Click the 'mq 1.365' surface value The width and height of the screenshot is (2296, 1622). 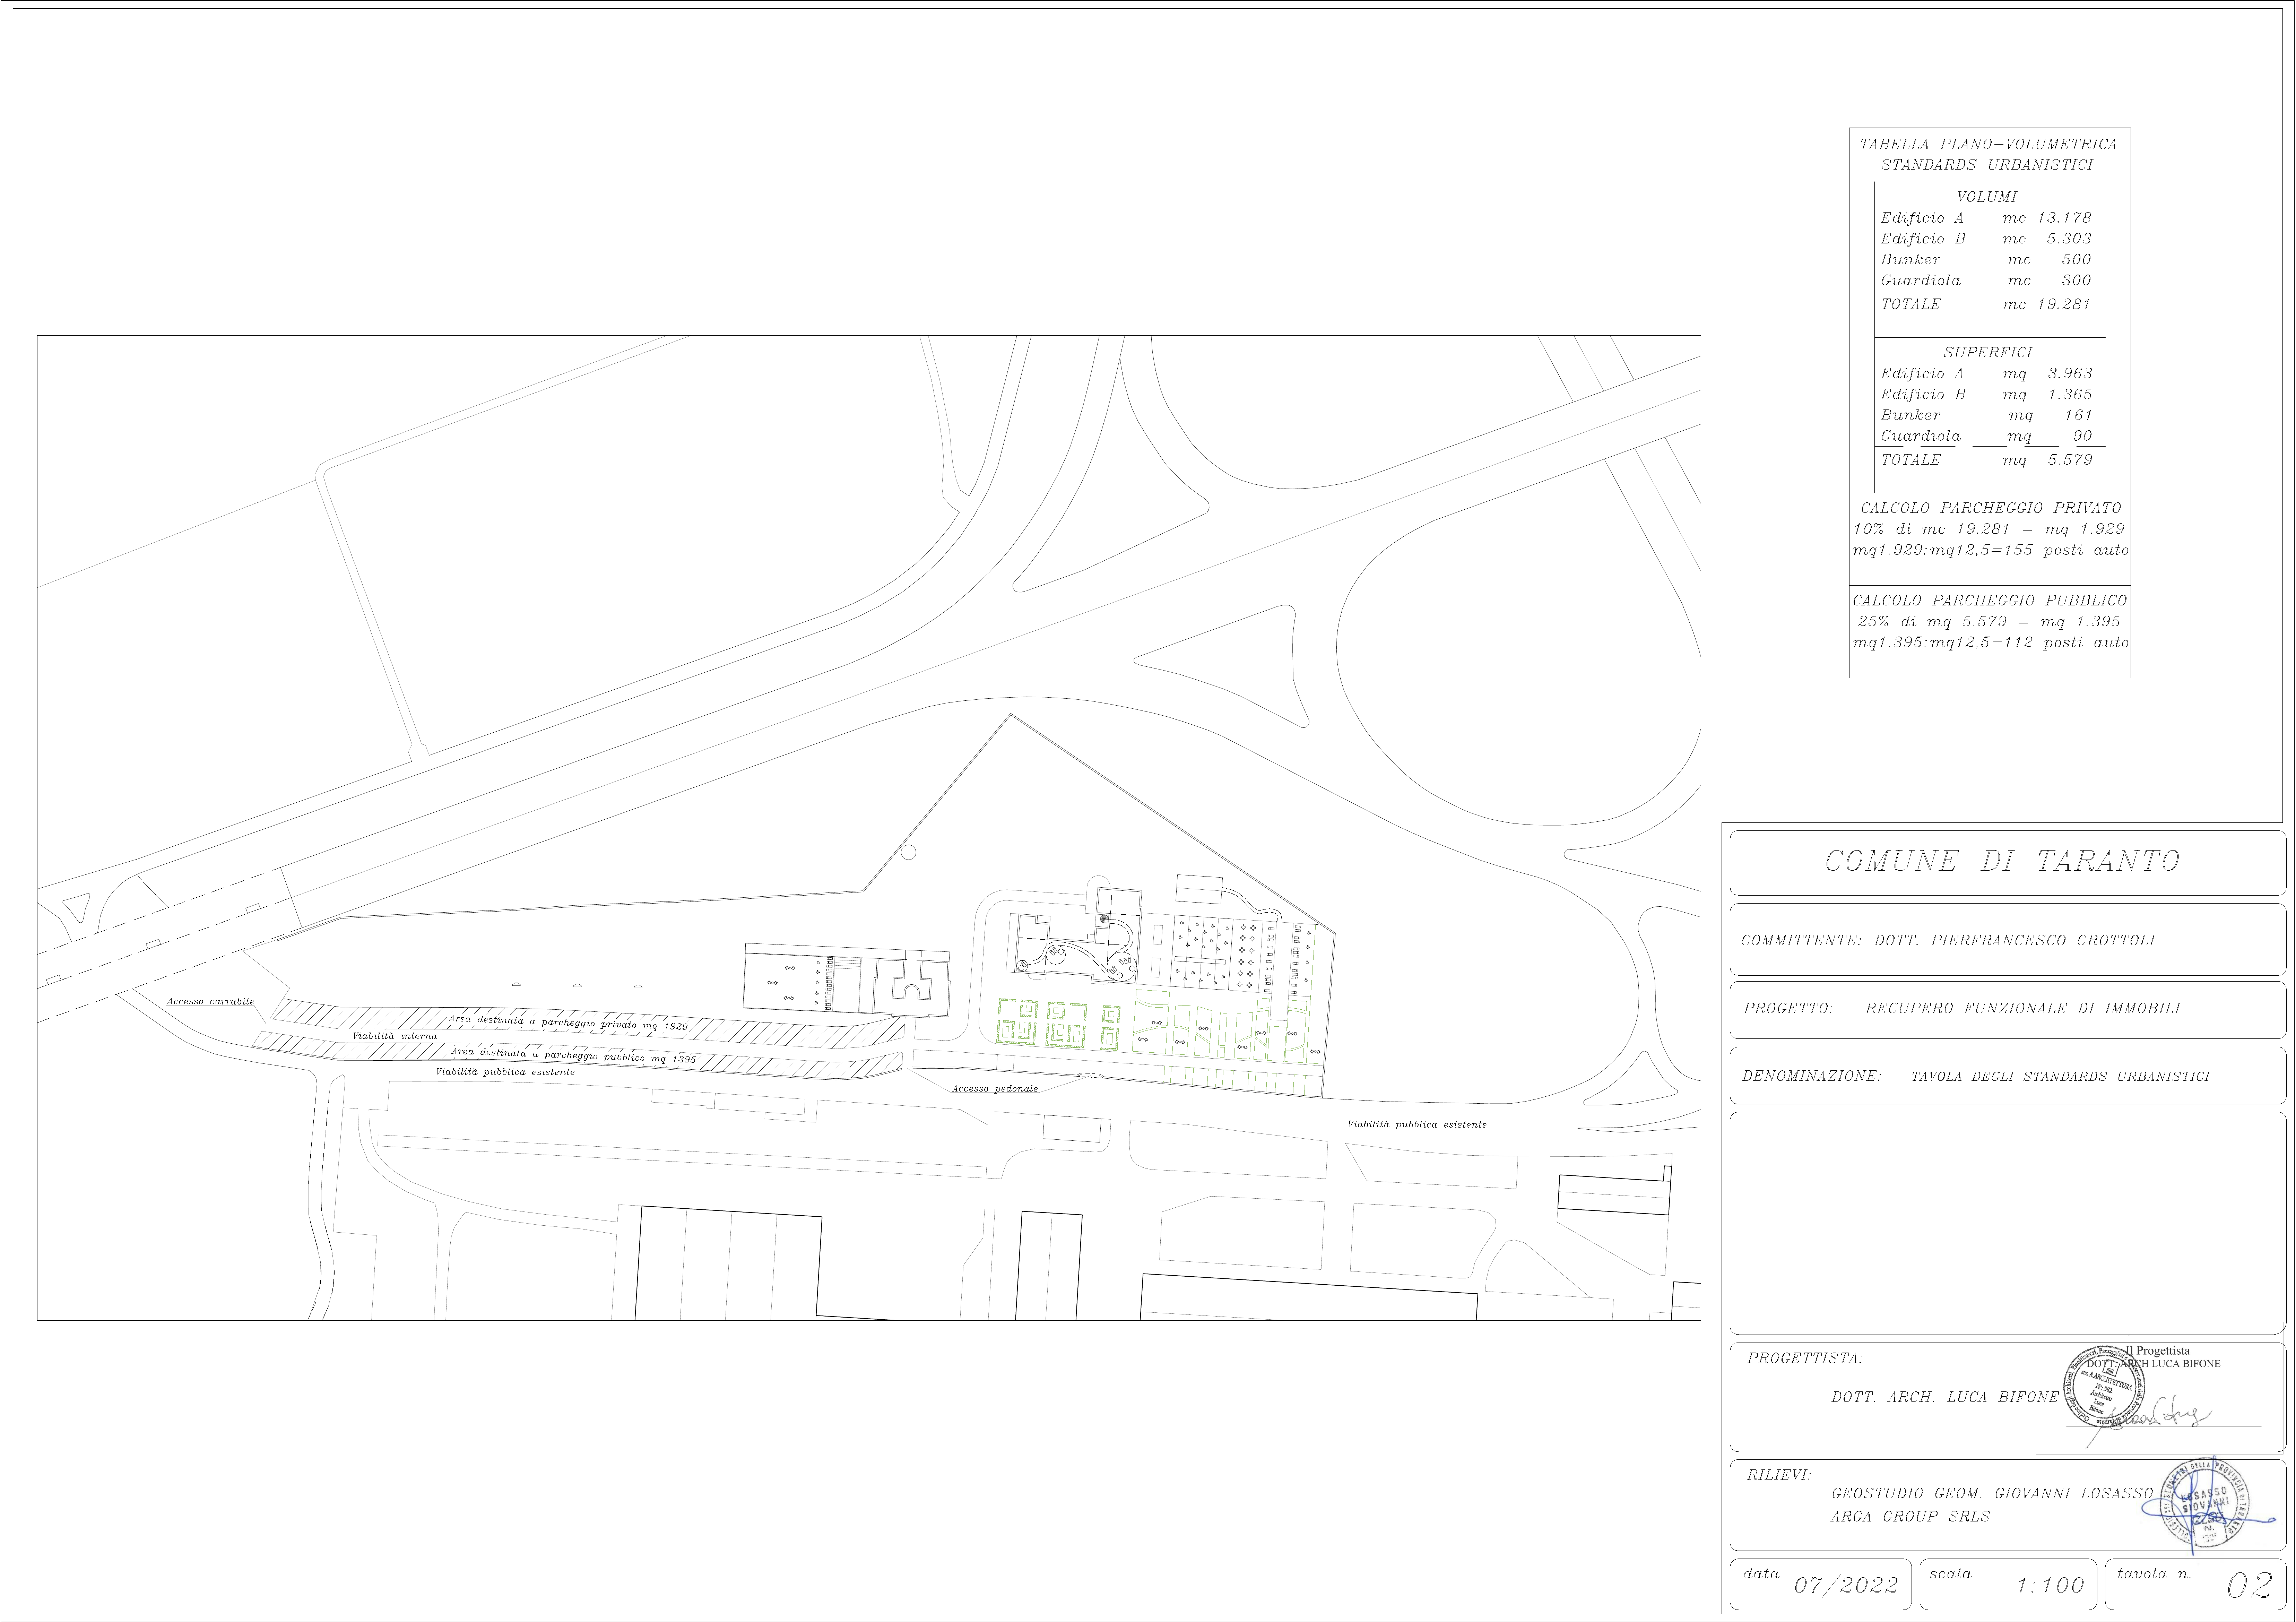2047,395
